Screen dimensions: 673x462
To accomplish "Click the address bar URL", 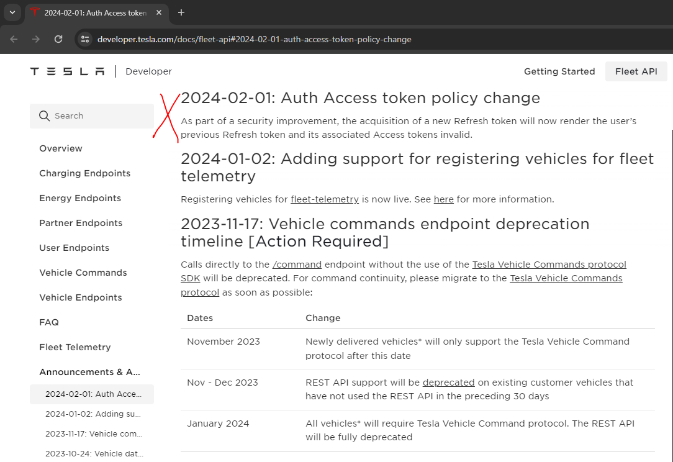I will tap(254, 39).
